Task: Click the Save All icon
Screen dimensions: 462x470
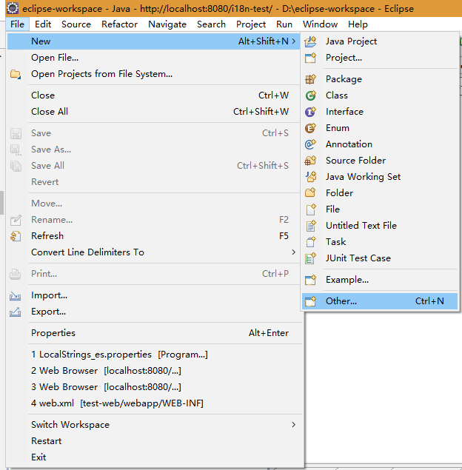Action: tap(16, 166)
